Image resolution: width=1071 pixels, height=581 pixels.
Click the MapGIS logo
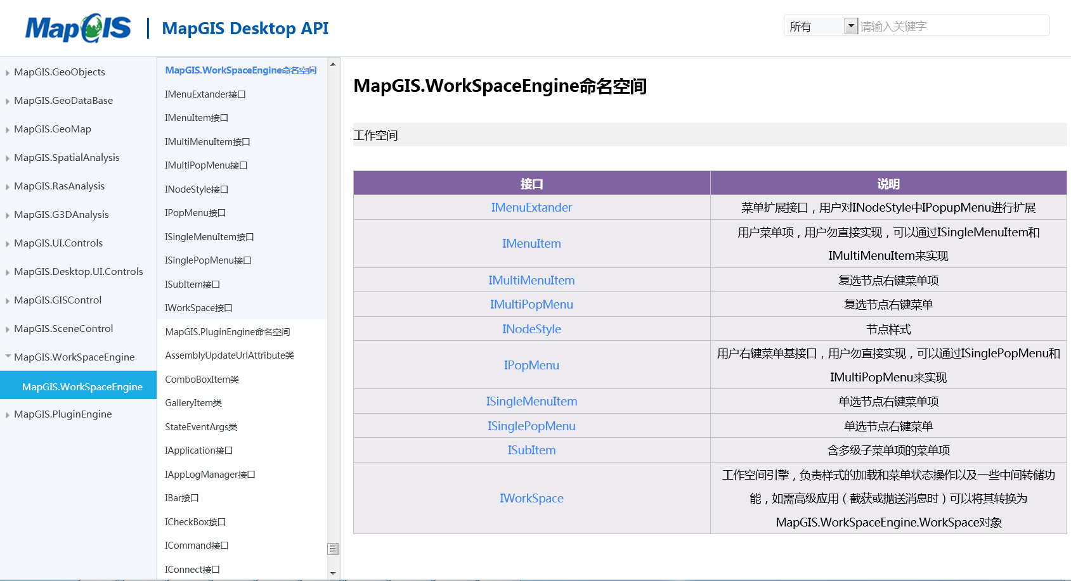78,28
